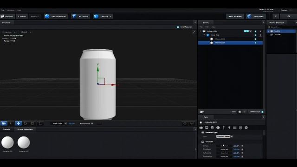
Task: Select Material 001 in the Scene tree
Action: coord(230,39)
